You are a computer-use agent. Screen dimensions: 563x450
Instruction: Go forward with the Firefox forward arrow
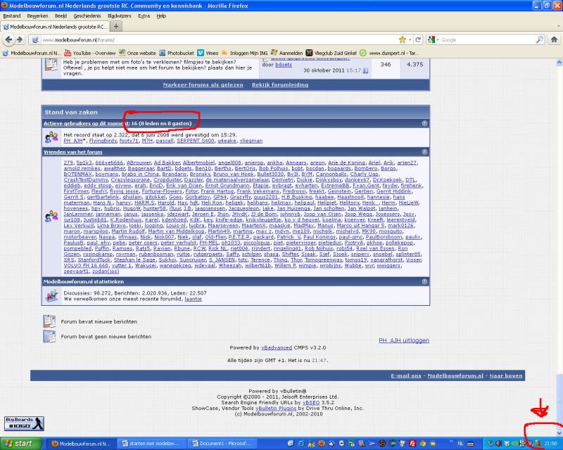click(20, 40)
